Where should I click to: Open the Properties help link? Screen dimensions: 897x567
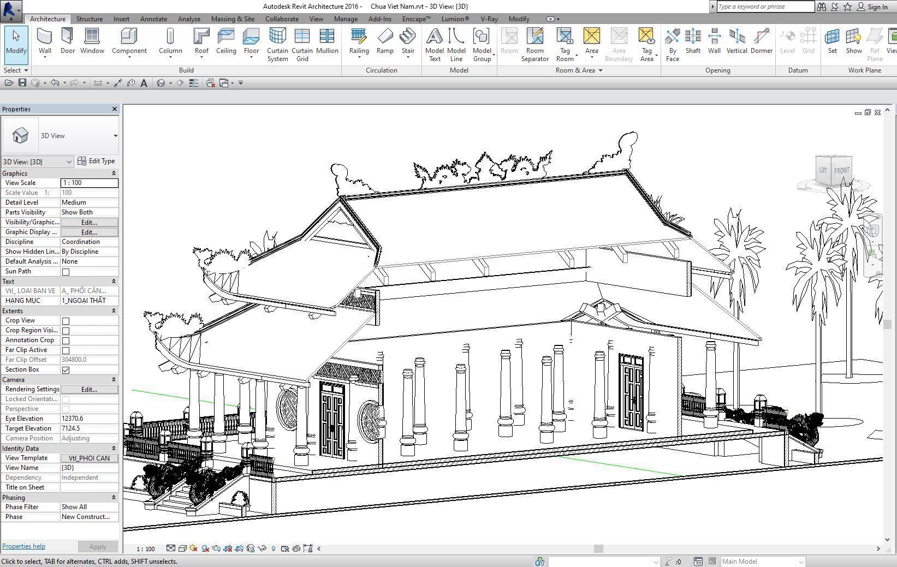pyautogui.click(x=23, y=546)
